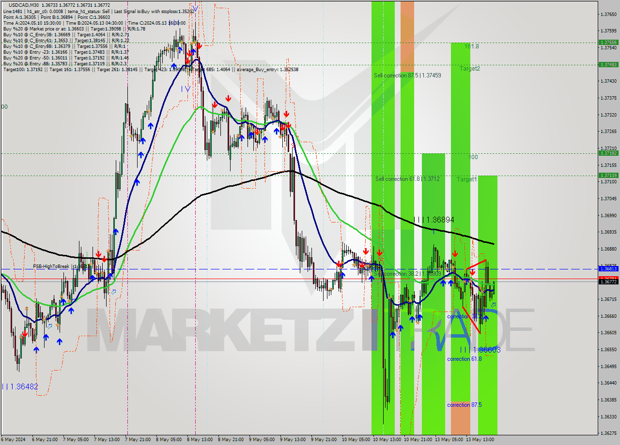Click the 1.36550 price axis label
The width and height of the screenshot is (620, 445).
tap(608, 349)
